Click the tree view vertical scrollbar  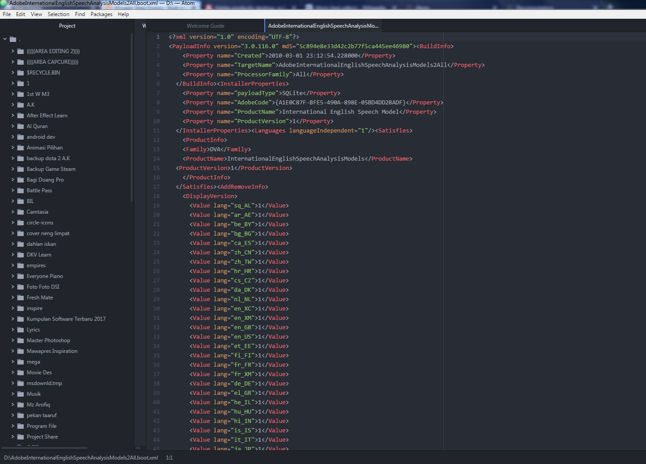pyautogui.click(x=132, y=118)
